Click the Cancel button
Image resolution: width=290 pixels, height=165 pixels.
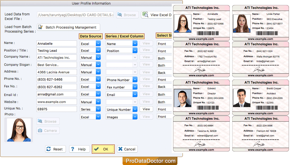[127, 149]
